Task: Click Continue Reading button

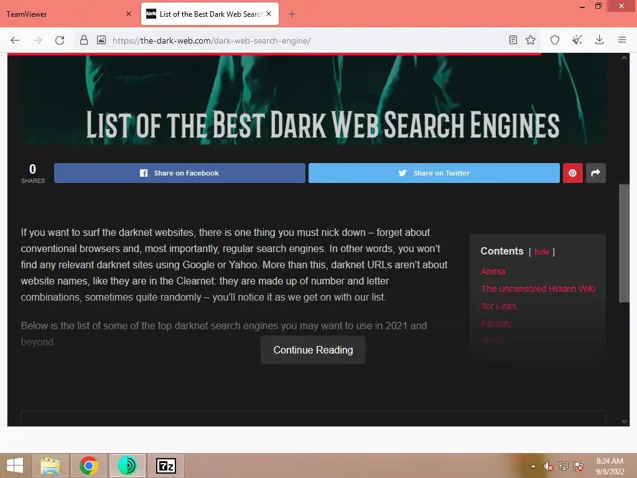Action: tap(314, 350)
